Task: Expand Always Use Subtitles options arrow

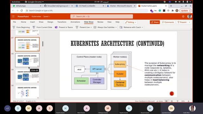Action: click(x=116, y=27)
